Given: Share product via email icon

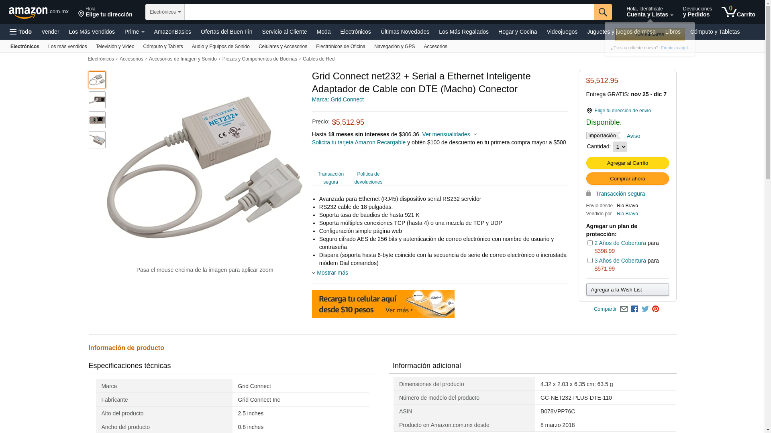Looking at the screenshot, I should [624, 309].
